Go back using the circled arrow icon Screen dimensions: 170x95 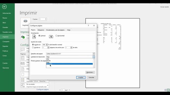pos(4,7)
